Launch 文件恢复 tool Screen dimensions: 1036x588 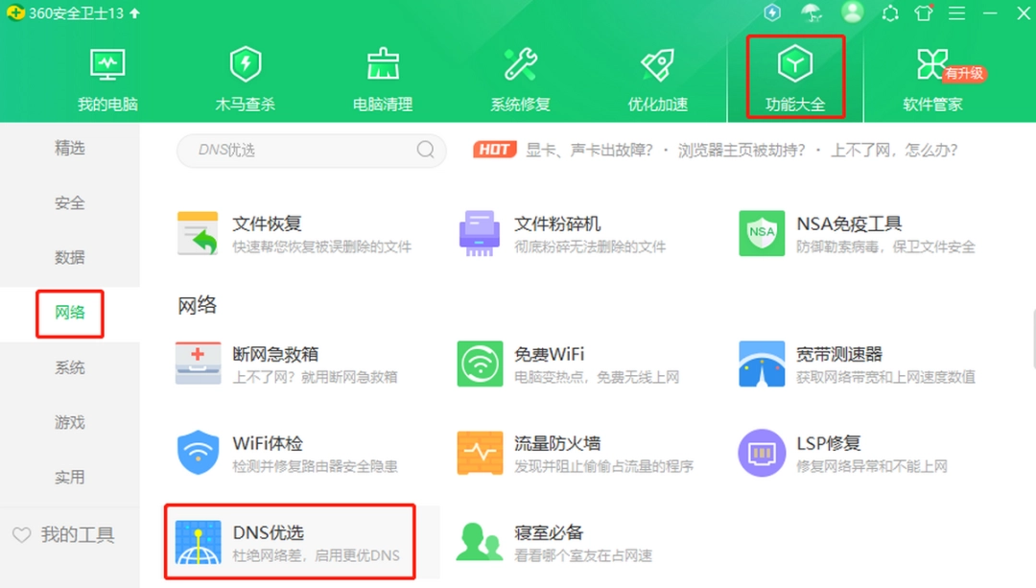294,233
